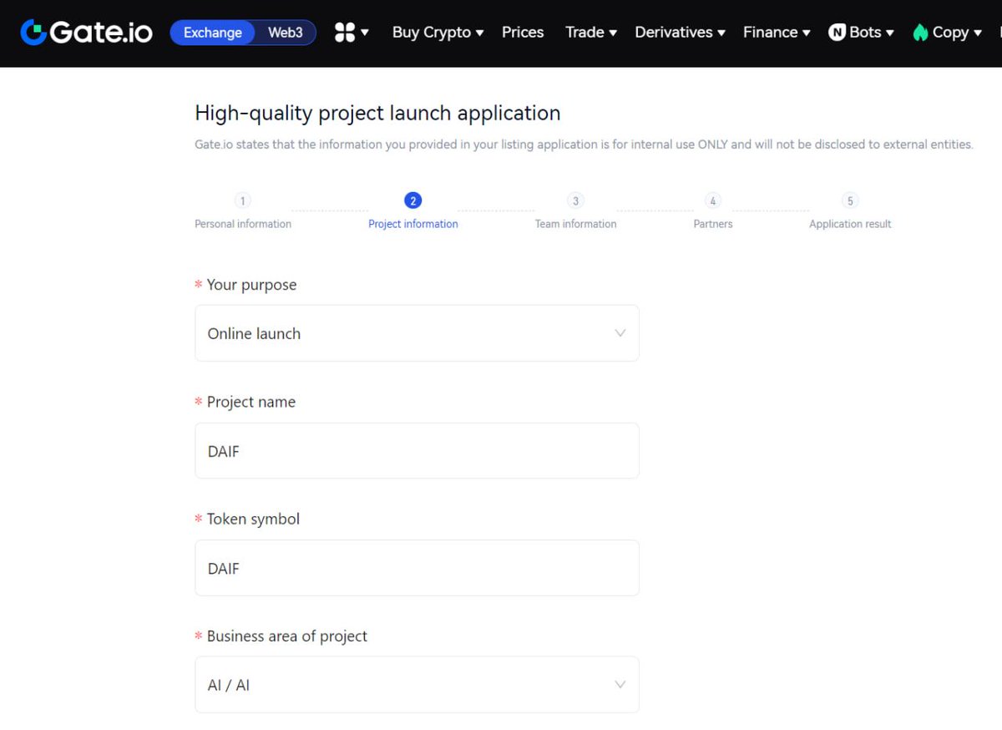Open the Derivatives menu

pos(680,33)
